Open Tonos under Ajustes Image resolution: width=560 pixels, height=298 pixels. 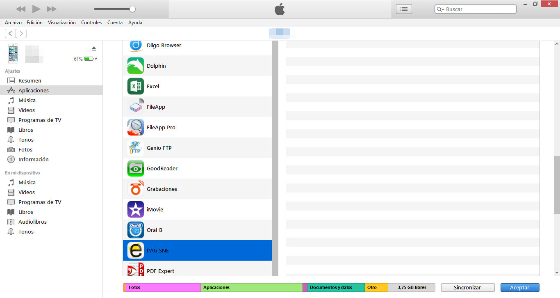(x=51, y=140)
